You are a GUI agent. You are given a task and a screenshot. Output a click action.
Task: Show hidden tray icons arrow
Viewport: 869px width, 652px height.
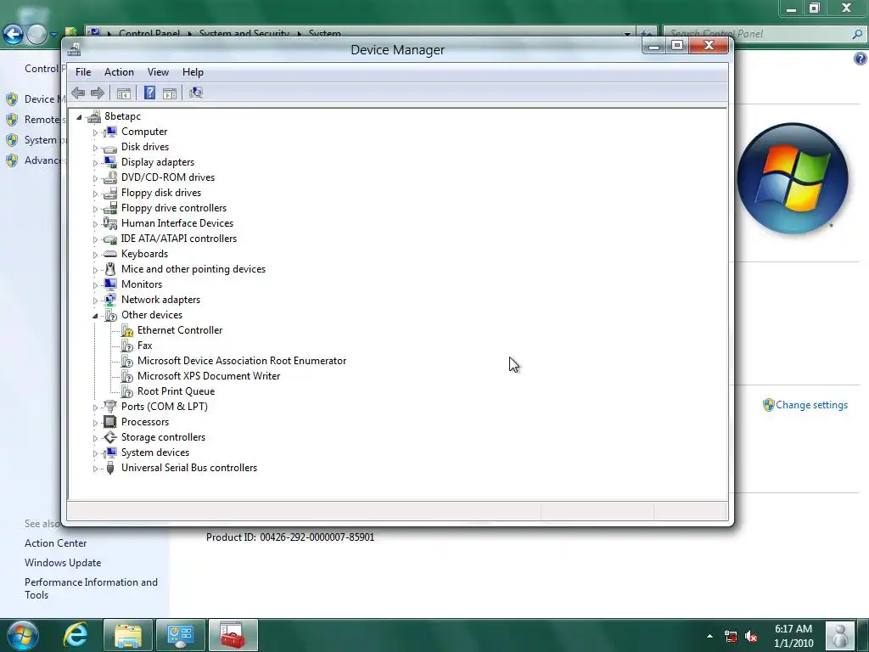pos(709,637)
